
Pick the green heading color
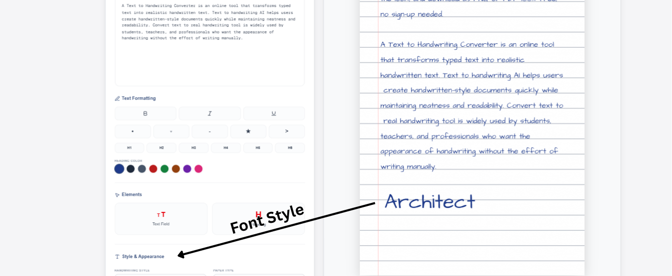pyautogui.click(x=164, y=169)
